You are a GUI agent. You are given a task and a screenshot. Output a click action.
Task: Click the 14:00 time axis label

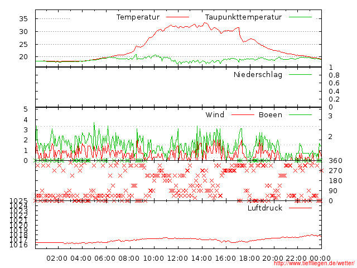201,258
